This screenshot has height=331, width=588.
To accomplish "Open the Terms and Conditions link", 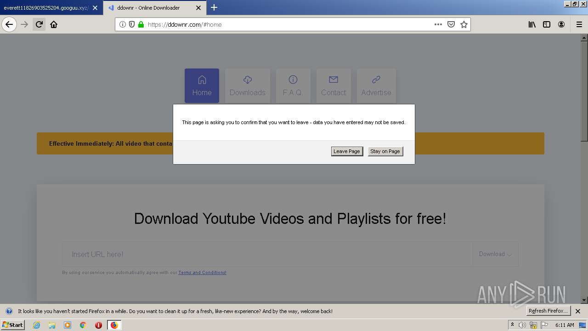I will [202, 273].
